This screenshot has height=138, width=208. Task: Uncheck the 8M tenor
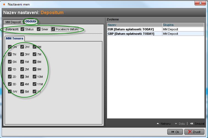point(34,62)
